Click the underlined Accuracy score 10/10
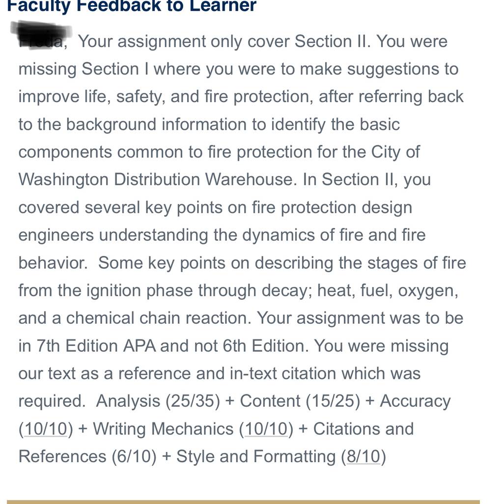 (x=46, y=429)
